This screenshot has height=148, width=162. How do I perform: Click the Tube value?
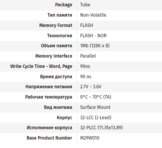click(85, 5)
